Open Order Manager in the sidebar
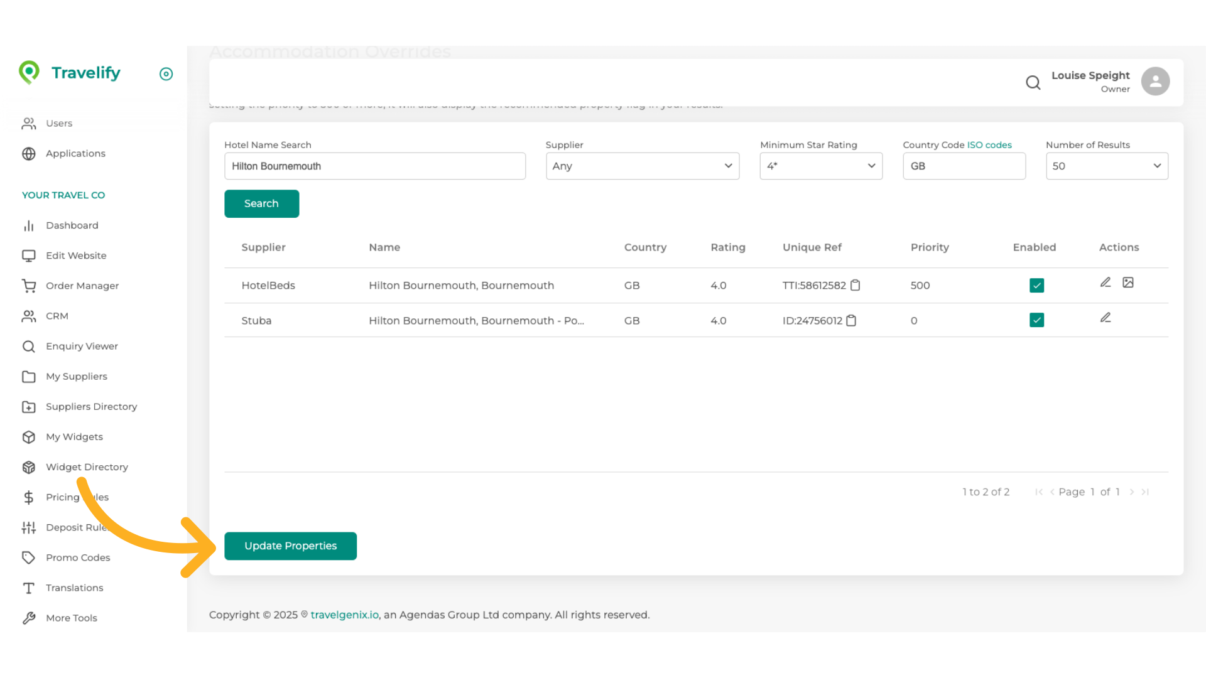Viewport: 1206px width, 678px height. [82, 286]
